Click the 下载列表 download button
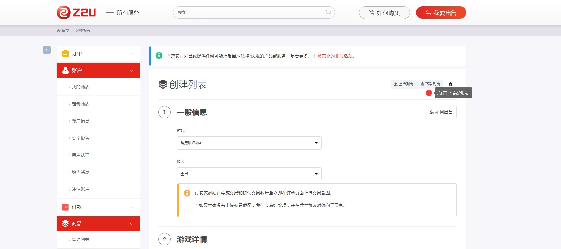 (x=431, y=84)
